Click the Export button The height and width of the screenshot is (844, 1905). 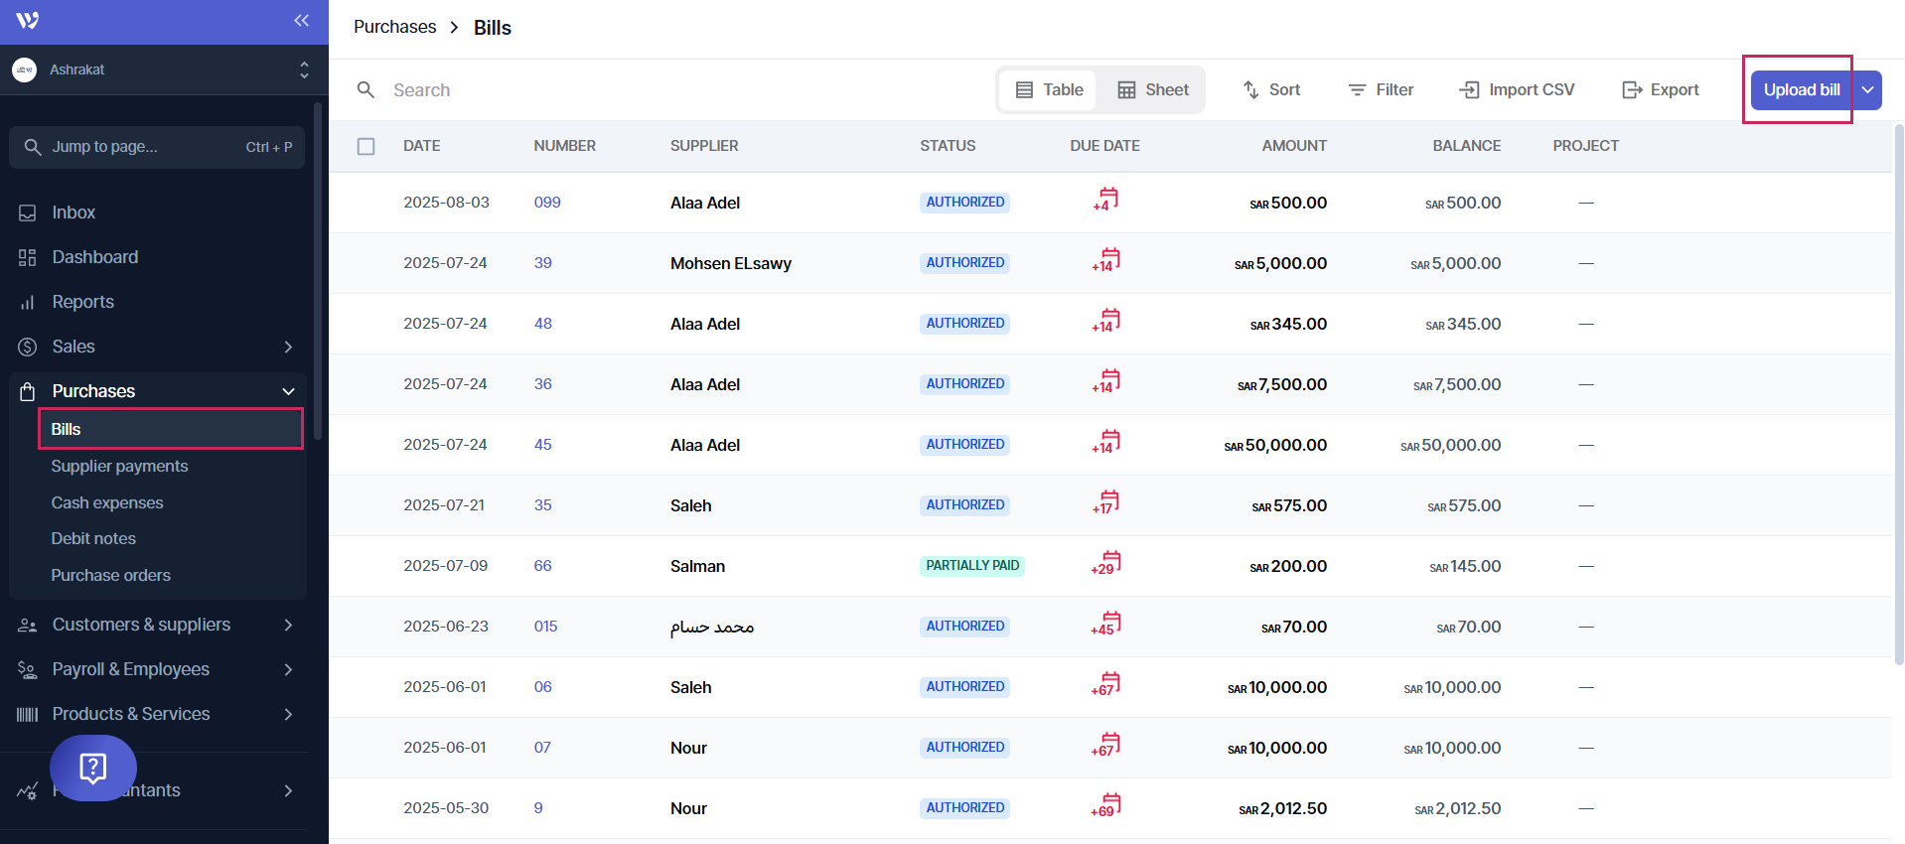point(1661,90)
